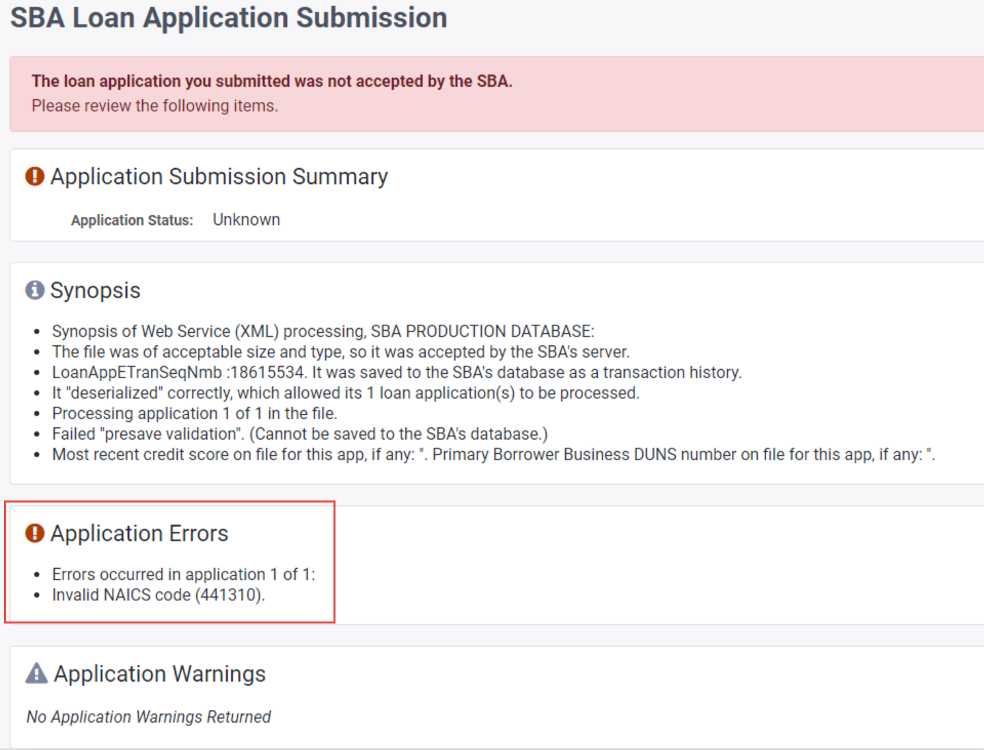Click the error icon beside Application Errors
The height and width of the screenshot is (750, 984).
pos(35,533)
